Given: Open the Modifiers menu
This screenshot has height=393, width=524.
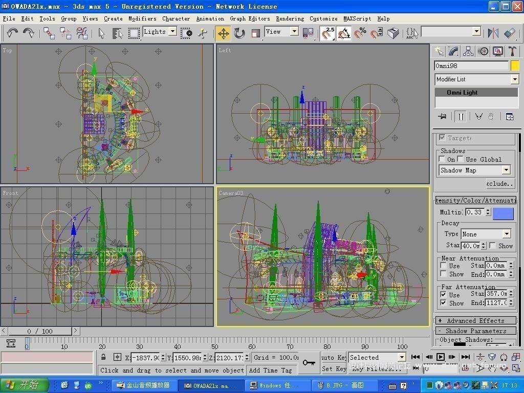Looking at the screenshot, I should click(142, 19).
